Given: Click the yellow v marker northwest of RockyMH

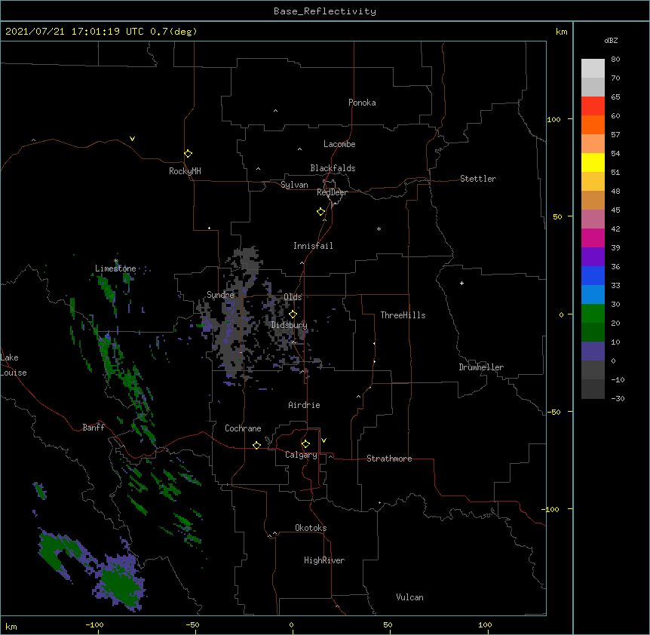Looking at the screenshot, I should (x=132, y=139).
